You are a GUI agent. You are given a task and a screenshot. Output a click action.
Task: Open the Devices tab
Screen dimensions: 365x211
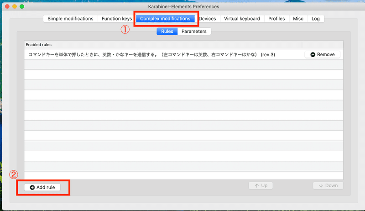coord(208,19)
